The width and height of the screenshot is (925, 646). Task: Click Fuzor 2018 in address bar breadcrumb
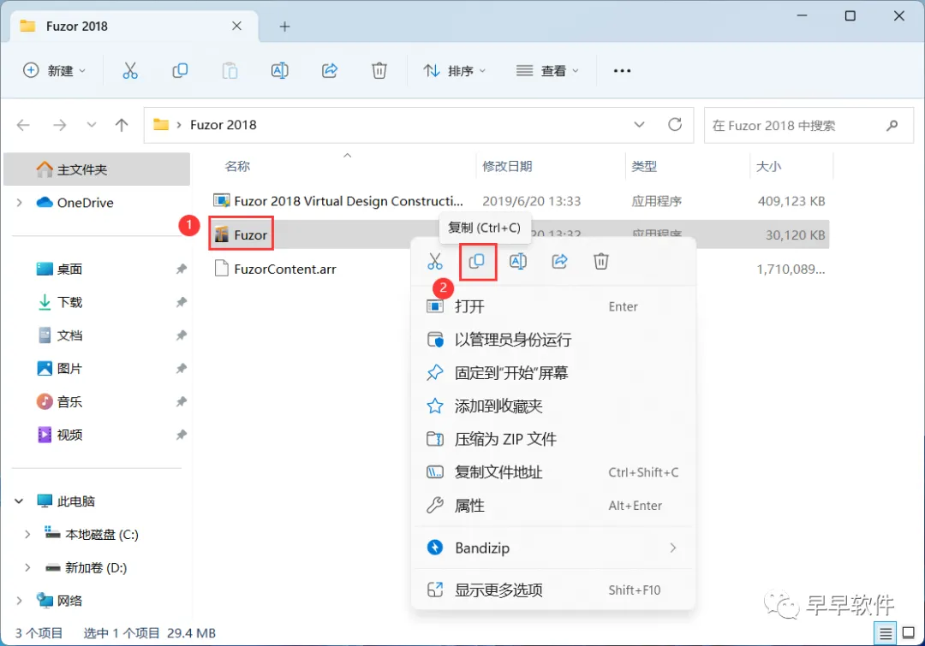tap(223, 125)
